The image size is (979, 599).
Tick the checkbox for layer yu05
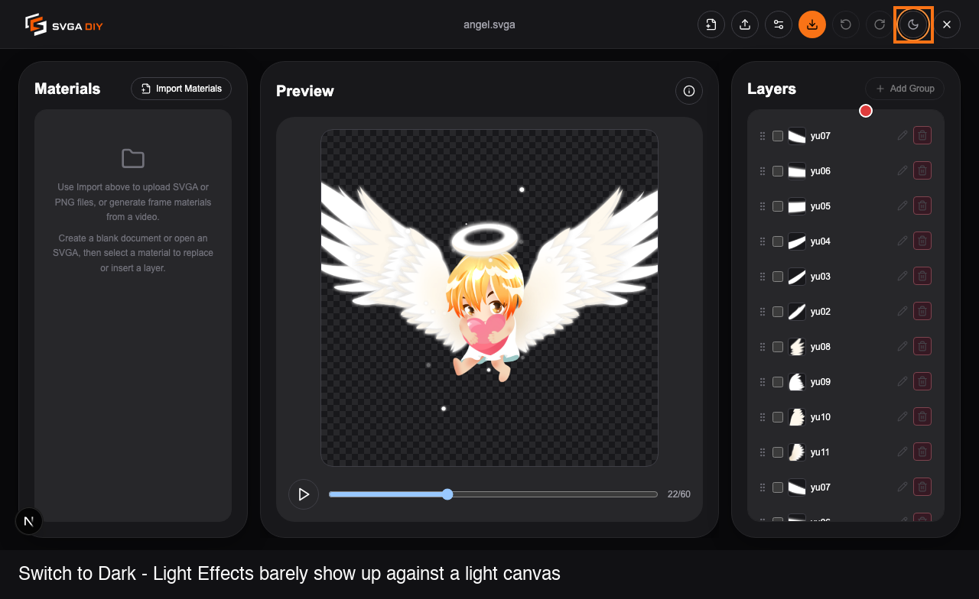point(778,206)
